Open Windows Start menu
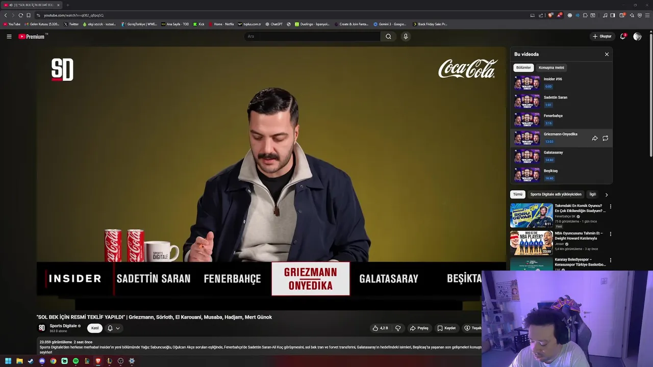The image size is (653, 367). [x=8, y=361]
